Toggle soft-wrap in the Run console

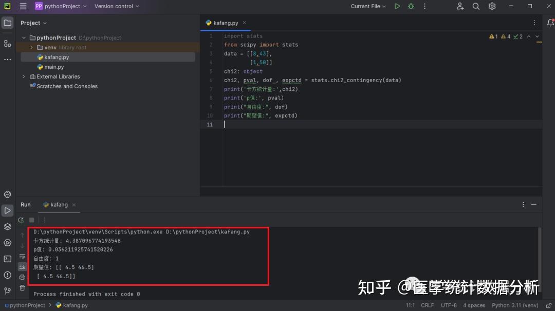pos(22,257)
